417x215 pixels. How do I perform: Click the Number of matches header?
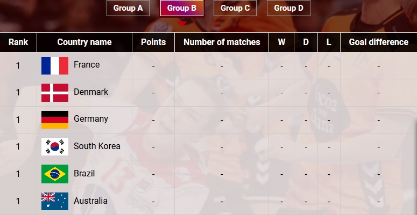(222, 42)
